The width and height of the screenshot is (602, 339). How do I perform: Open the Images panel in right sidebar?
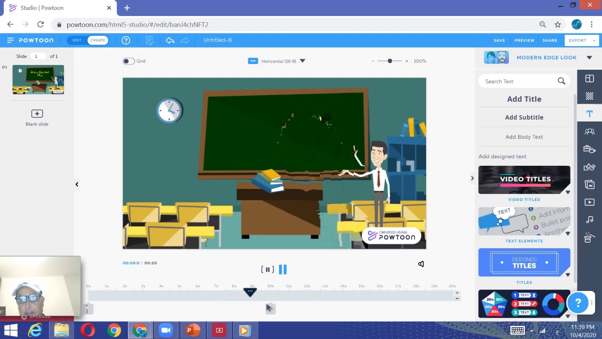(x=589, y=185)
